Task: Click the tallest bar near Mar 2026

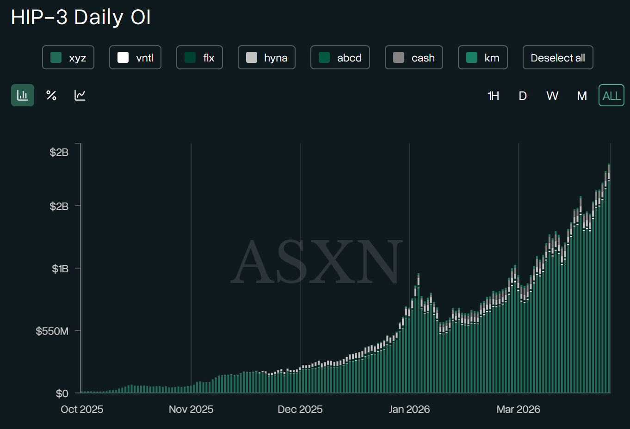Action: [x=608, y=277]
